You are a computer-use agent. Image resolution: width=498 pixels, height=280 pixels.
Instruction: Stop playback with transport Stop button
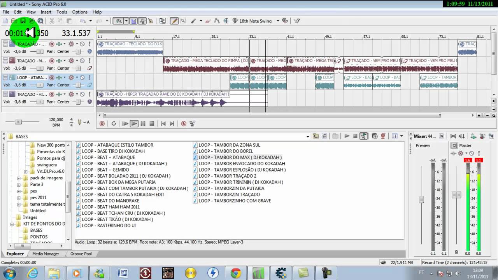[152, 124]
